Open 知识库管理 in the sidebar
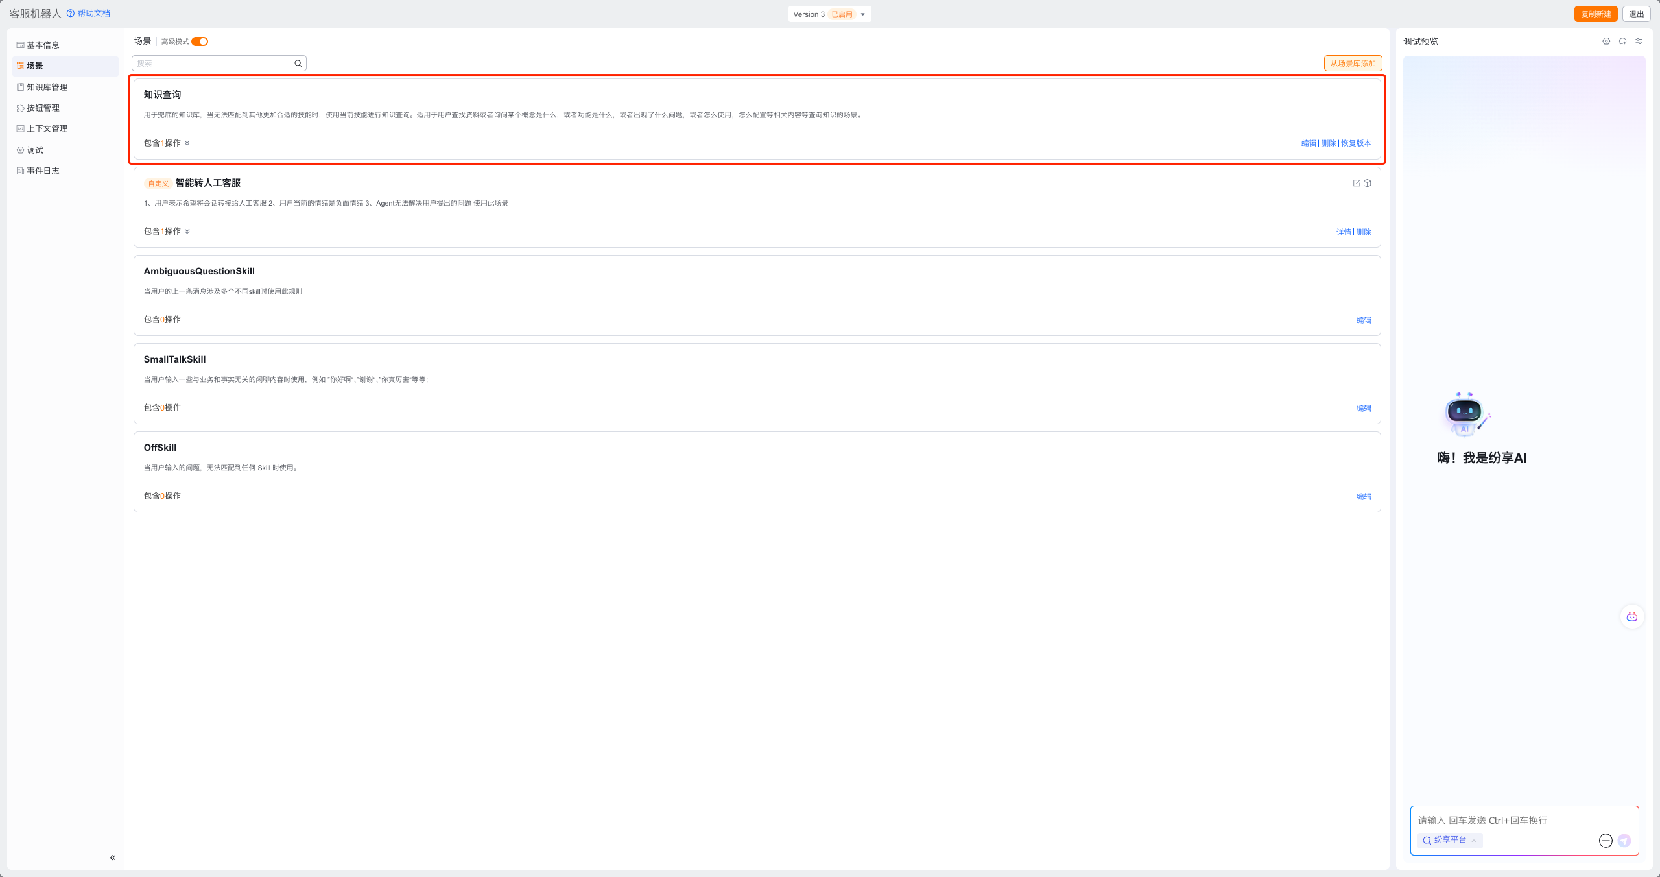The height and width of the screenshot is (877, 1660). point(47,87)
